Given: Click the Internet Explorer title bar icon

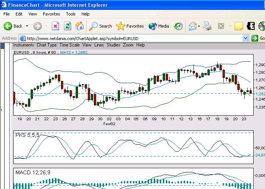Looking at the screenshot, I should click(4, 5).
